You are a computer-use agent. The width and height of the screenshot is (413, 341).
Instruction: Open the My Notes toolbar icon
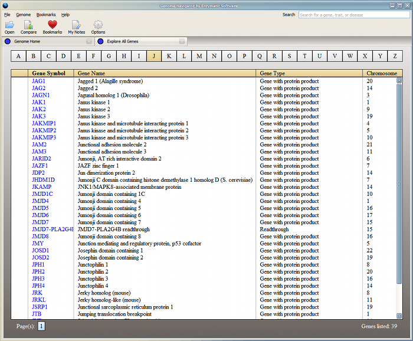[76, 25]
